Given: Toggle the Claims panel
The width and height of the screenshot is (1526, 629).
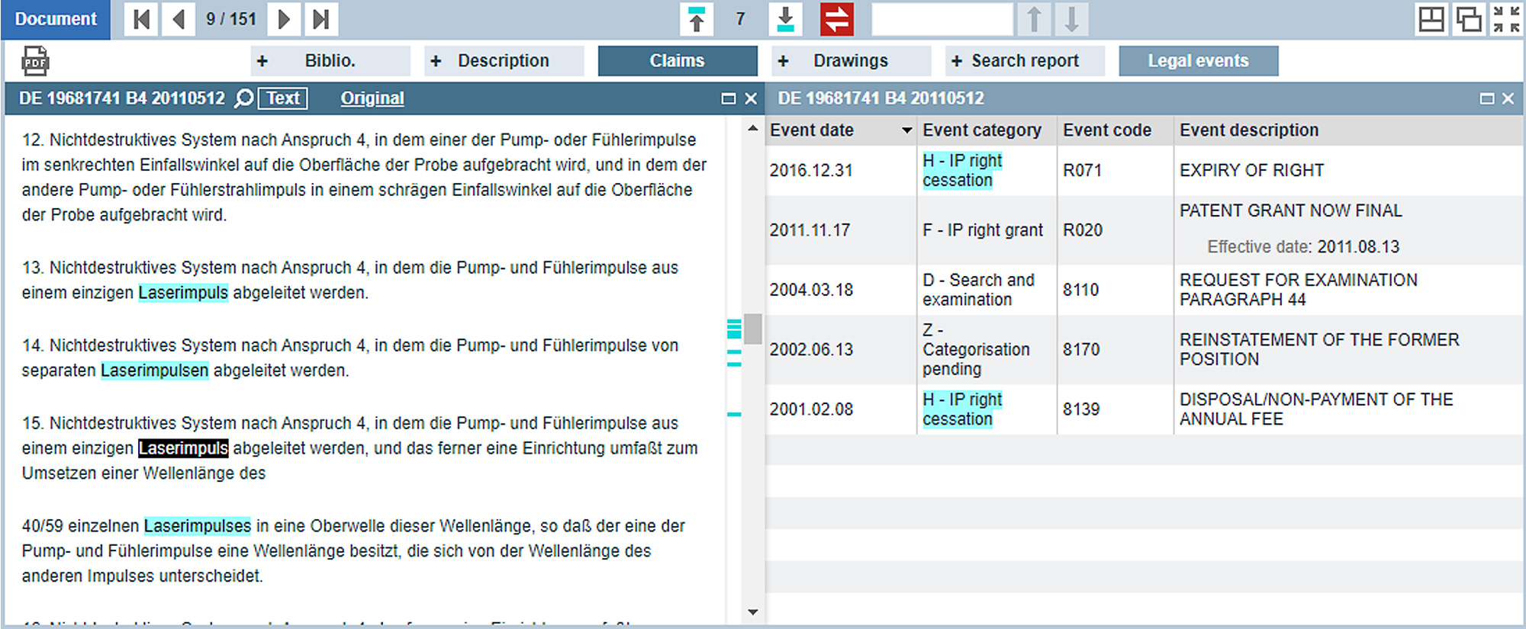Looking at the screenshot, I should click(677, 61).
